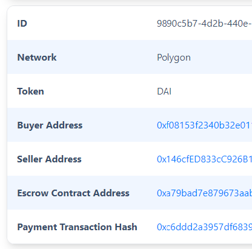The image size is (252, 249).
Task: Click address starting with 0xf08153f2340b
Action: (x=204, y=125)
